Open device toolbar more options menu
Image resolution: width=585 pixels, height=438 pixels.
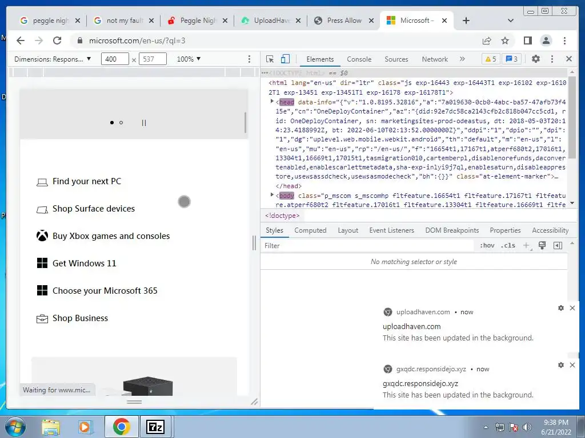pyautogui.click(x=249, y=59)
